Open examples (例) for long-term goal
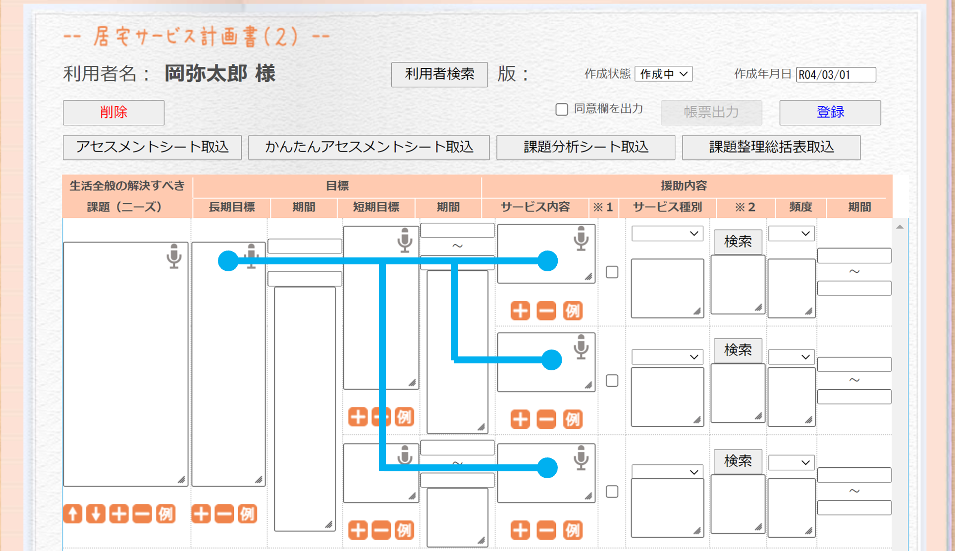The height and width of the screenshot is (551, 955). click(247, 514)
